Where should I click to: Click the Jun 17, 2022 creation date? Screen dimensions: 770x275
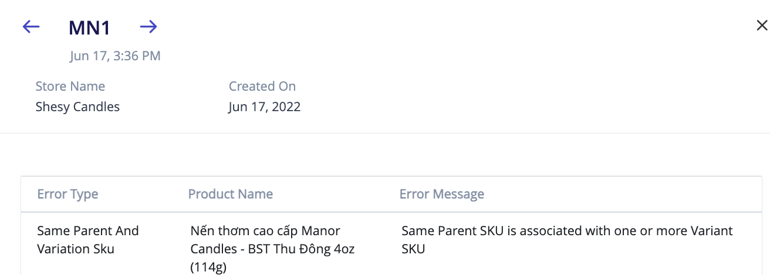coord(264,107)
